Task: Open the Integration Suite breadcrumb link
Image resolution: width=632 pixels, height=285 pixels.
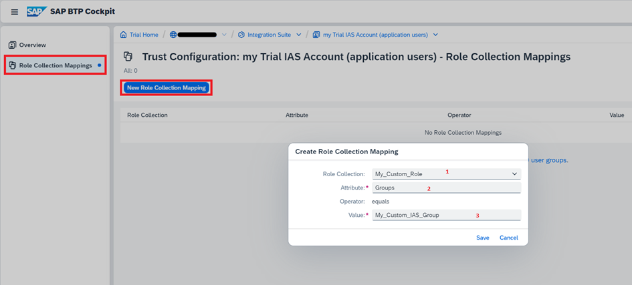Action: pyautogui.click(x=270, y=35)
